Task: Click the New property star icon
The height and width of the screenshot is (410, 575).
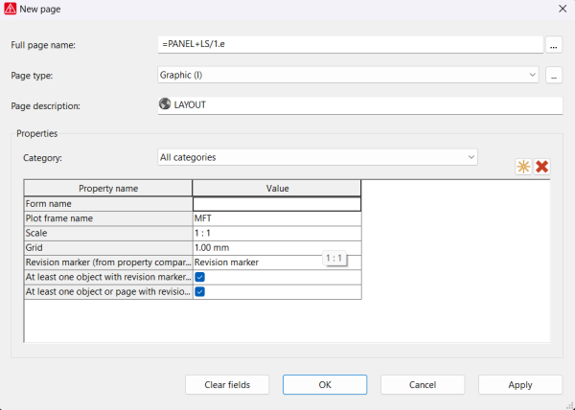Action: coord(523,167)
